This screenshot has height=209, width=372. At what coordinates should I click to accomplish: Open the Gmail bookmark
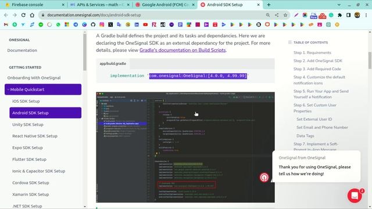(6, 24)
